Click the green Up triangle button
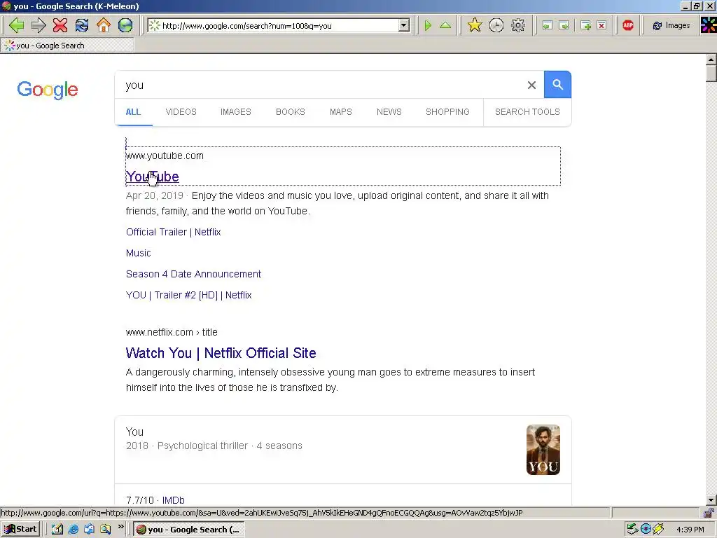 (x=445, y=25)
